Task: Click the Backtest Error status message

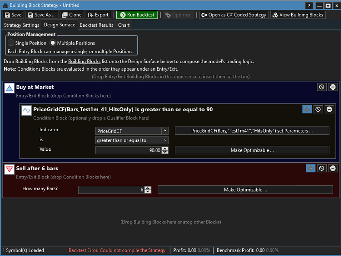Action: 117,250
